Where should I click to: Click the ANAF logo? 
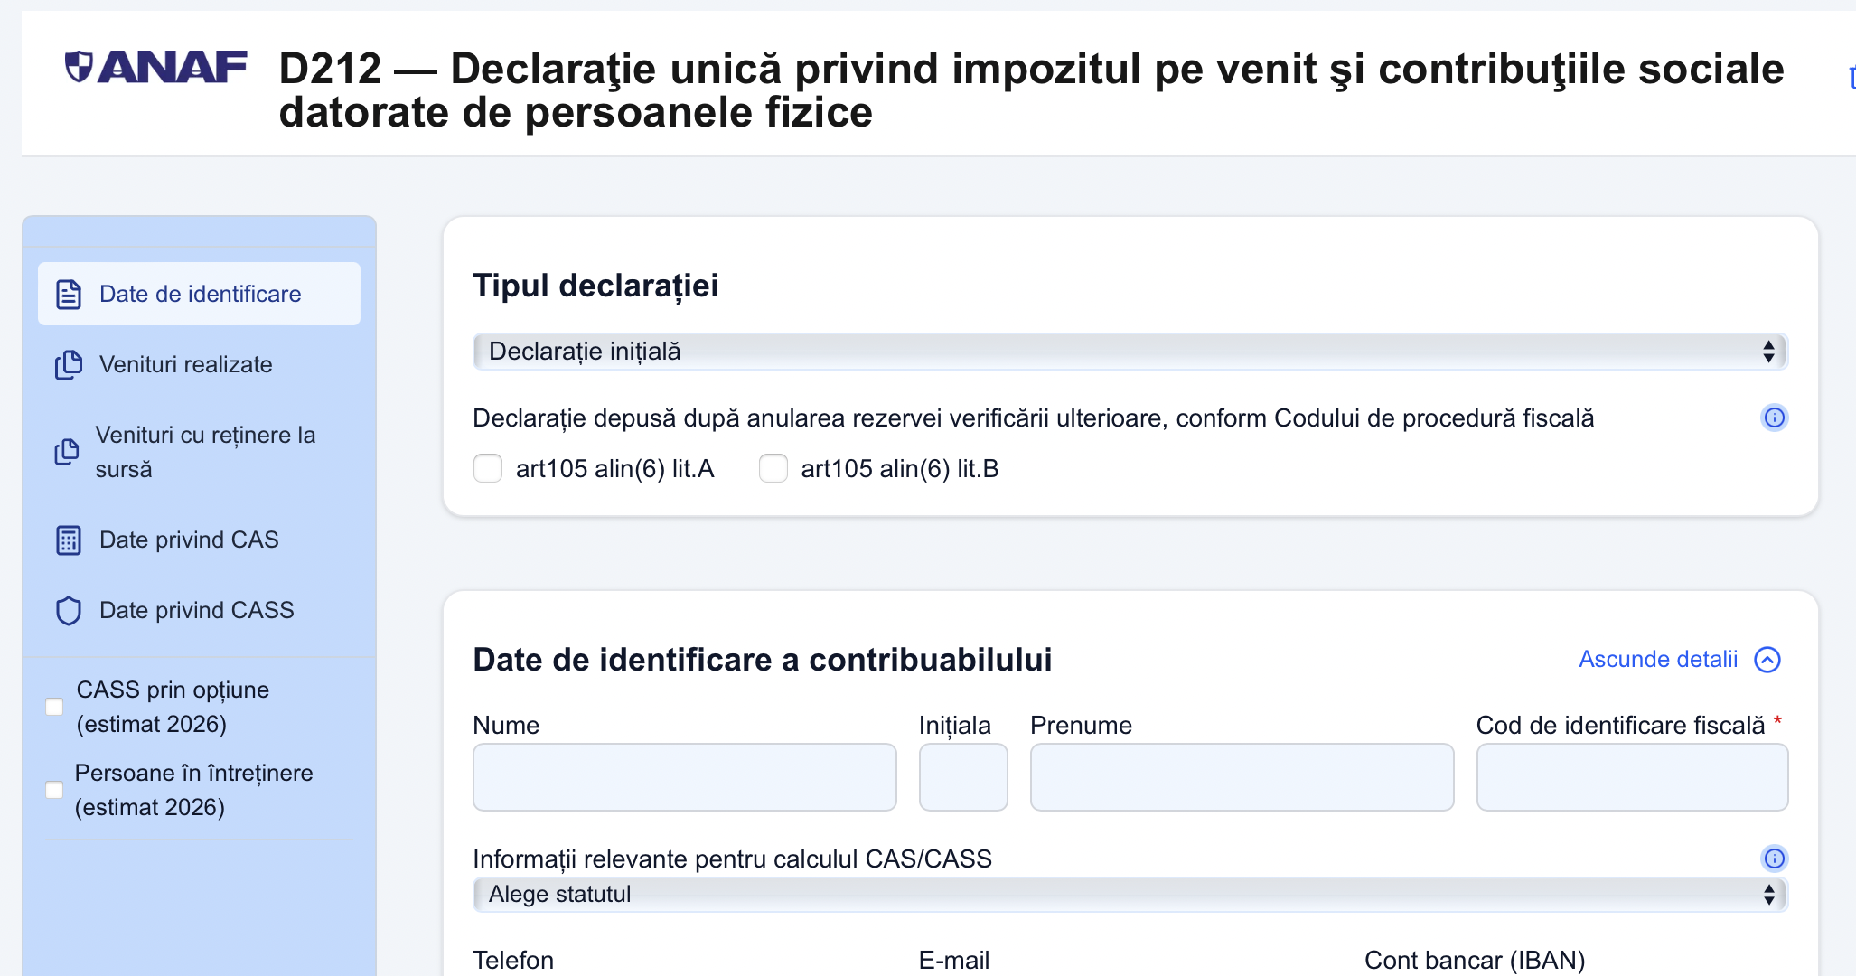pyautogui.click(x=155, y=65)
